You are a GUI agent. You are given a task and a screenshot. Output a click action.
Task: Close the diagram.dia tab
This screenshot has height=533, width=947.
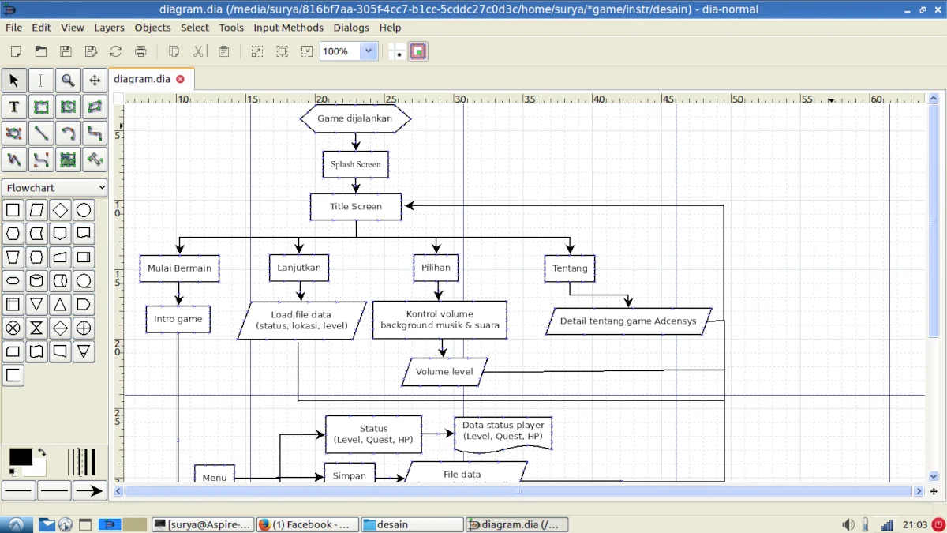181,79
